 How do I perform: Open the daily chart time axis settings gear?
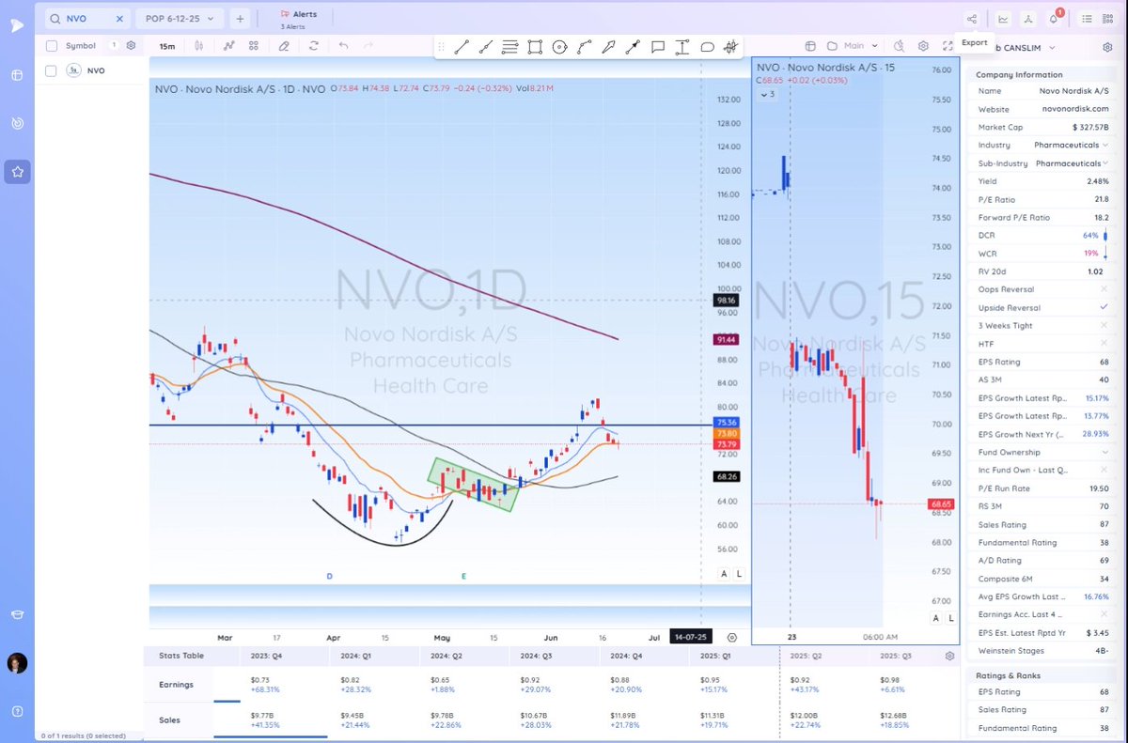pyautogui.click(x=732, y=636)
